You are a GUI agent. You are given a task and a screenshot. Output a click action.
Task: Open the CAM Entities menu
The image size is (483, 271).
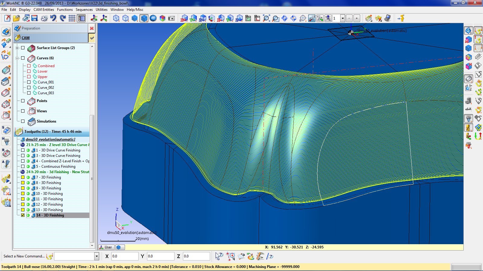pos(44,10)
